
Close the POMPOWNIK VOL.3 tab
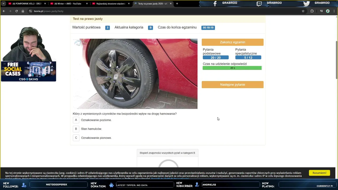45,4
